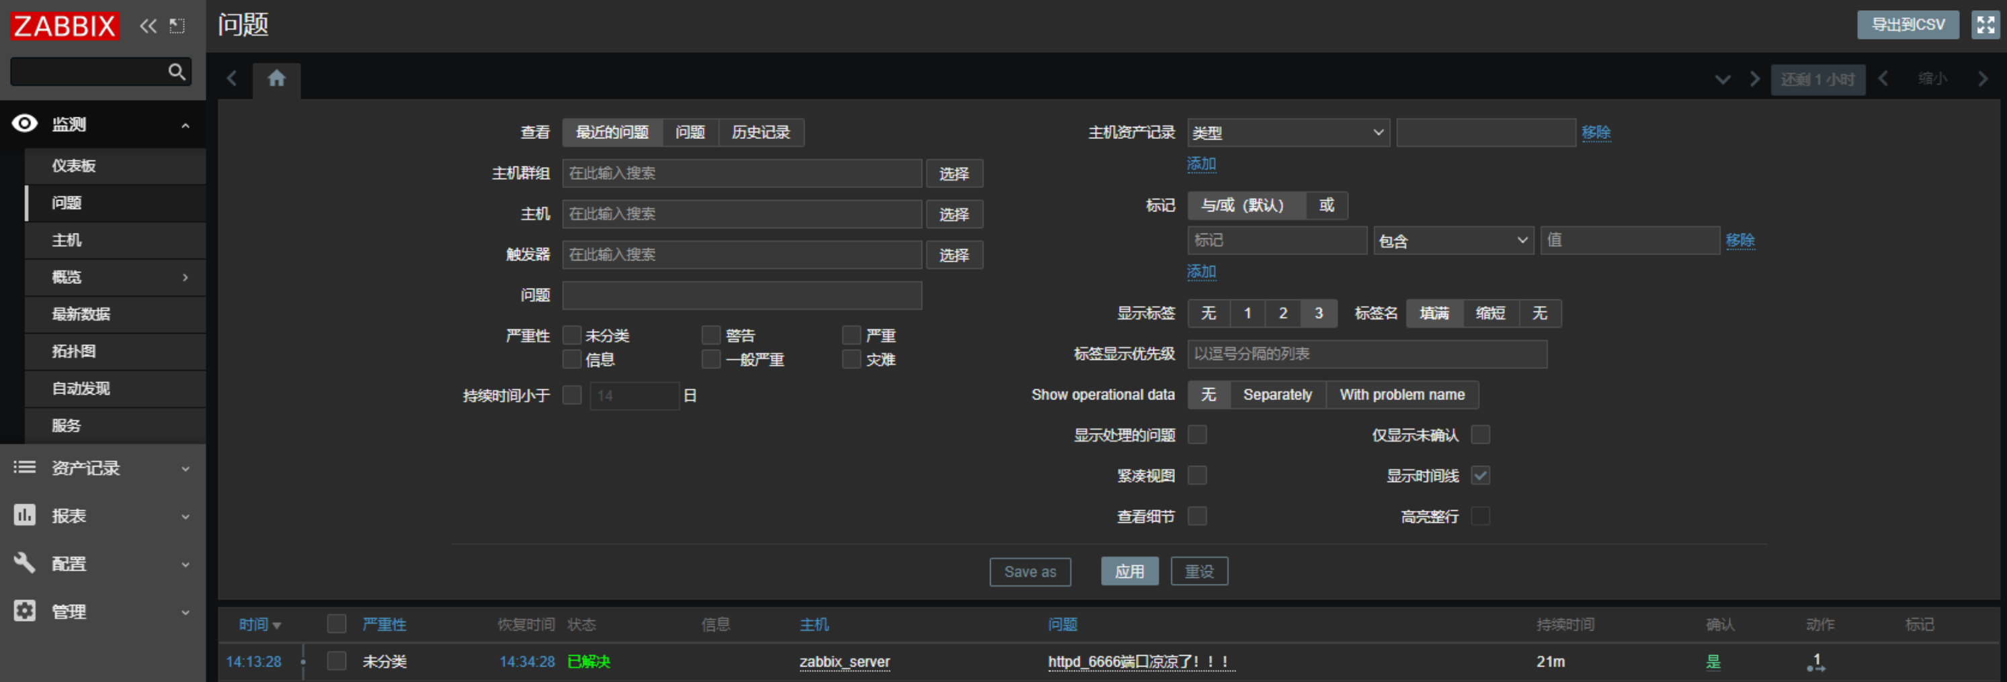2007x682 pixels.
Task: Click the Save as button
Action: pyautogui.click(x=1030, y=571)
